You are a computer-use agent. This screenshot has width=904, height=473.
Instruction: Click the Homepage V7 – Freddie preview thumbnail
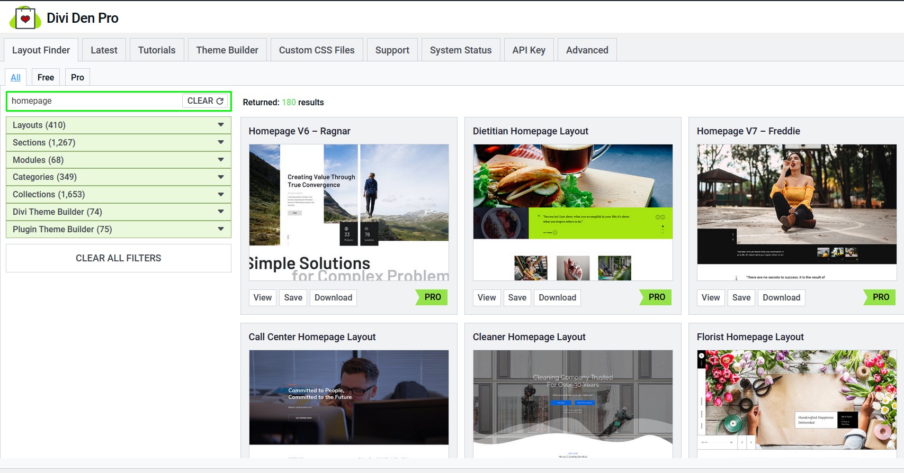click(x=797, y=212)
